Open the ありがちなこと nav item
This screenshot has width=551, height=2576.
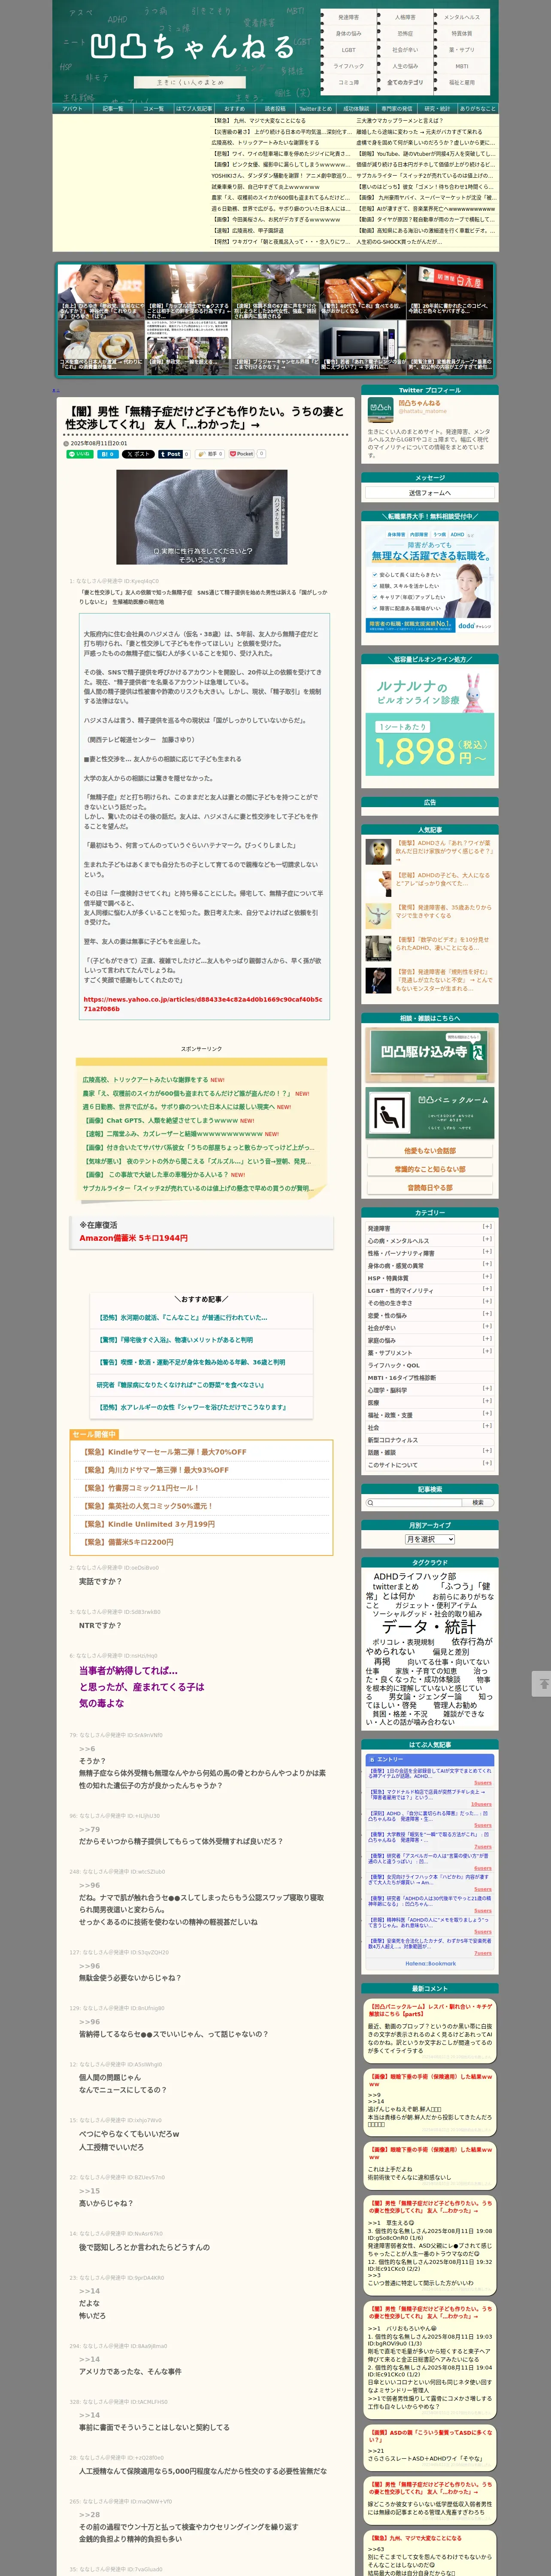tap(477, 108)
